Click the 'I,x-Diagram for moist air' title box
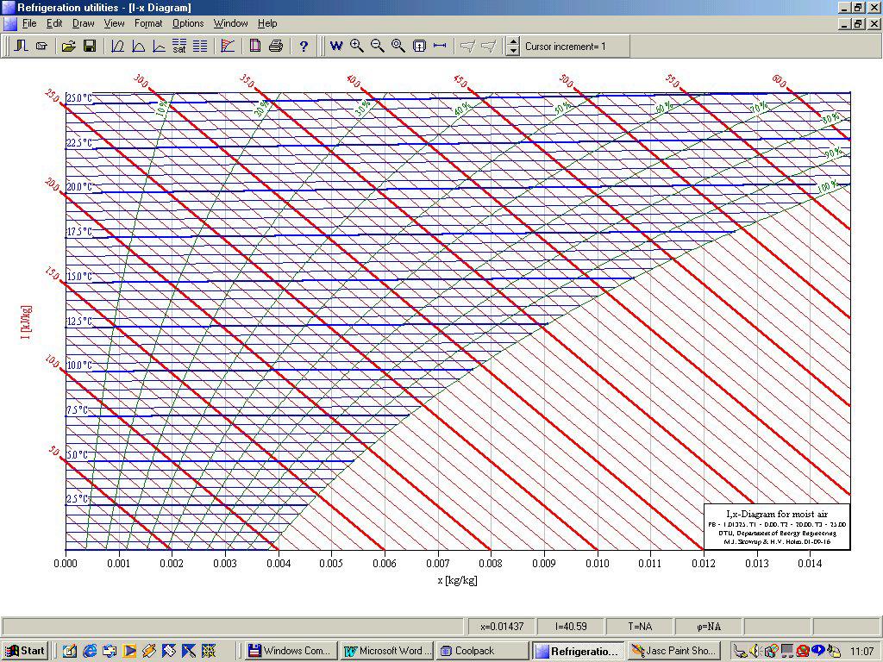Viewport: 883px width, 662px height. click(x=777, y=527)
